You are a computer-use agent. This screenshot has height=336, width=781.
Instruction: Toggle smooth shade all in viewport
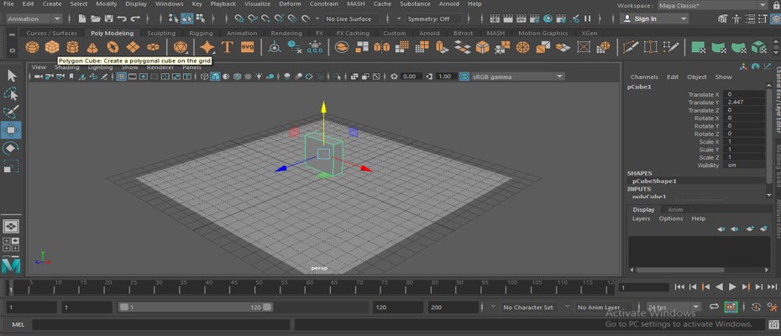215,76
